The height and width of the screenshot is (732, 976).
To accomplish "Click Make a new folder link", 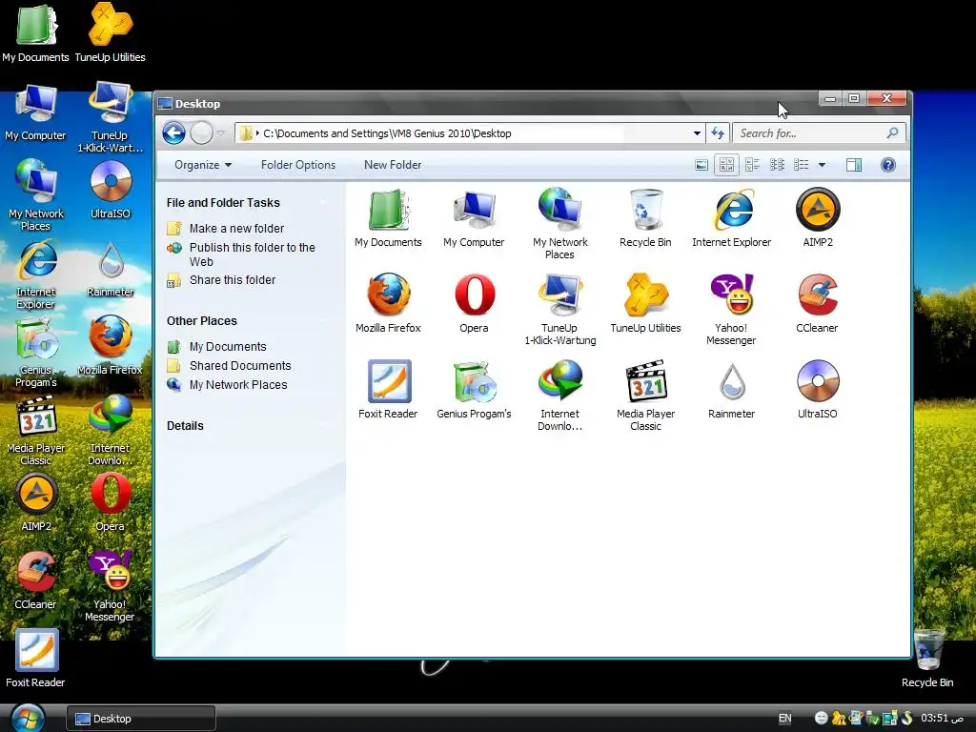I will (x=236, y=229).
